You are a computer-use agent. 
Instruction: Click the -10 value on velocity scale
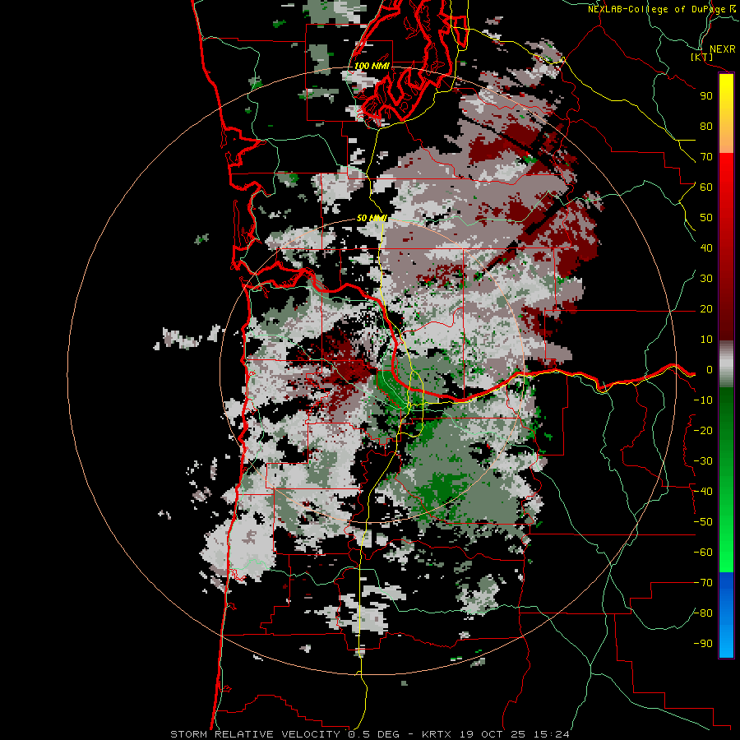(x=703, y=400)
